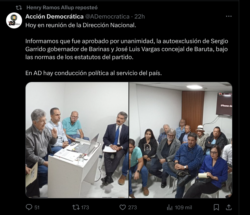Click the tweet text about Dirección Nacional

[81, 25]
